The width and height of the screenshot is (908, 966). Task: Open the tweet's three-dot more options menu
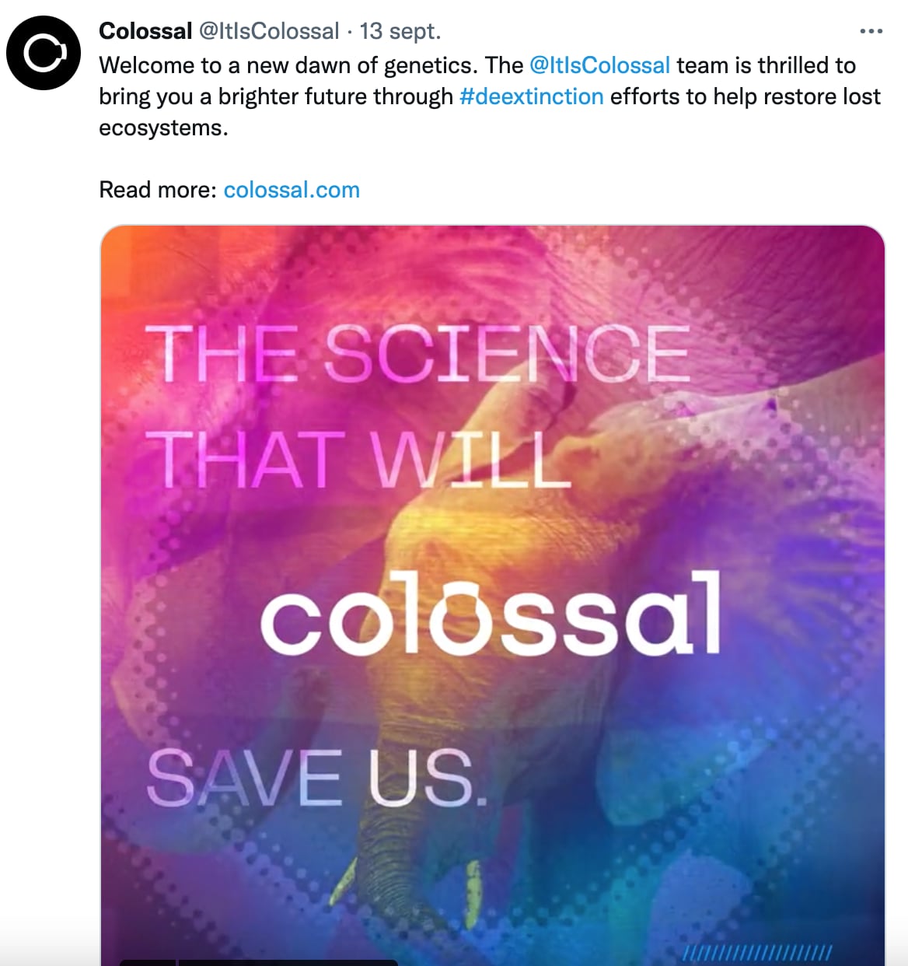tap(871, 31)
